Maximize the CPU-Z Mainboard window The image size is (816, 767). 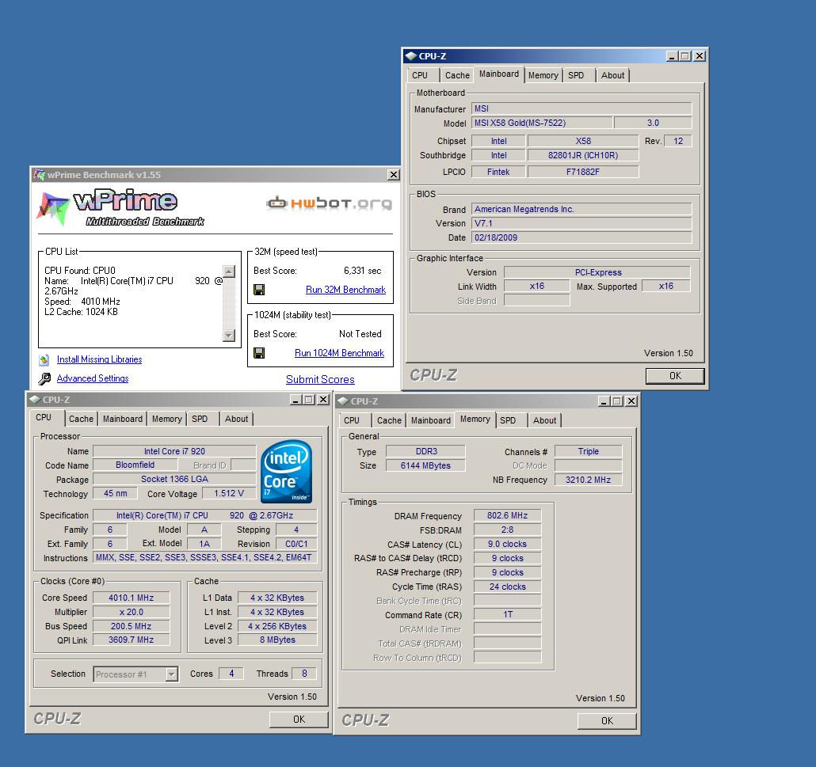click(684, 55)
